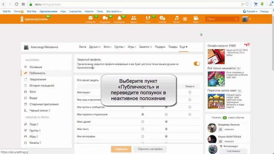Expand Все проекты dropdown
This screenshot has width=274, height=154.
(x=114, y=12)
